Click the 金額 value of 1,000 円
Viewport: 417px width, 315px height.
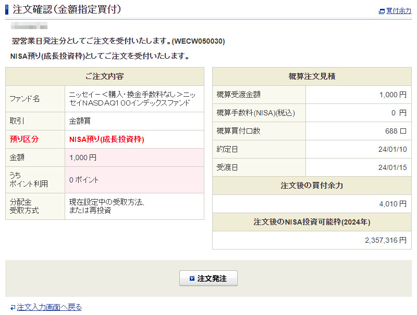coord(83,157)
